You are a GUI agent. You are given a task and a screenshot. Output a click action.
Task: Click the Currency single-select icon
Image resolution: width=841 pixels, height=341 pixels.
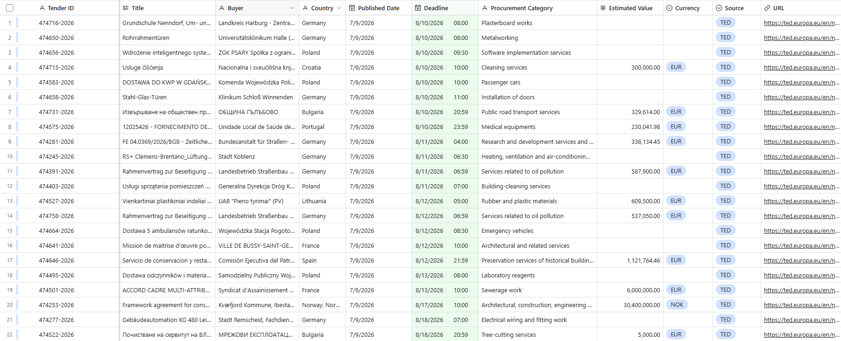(669, 8)
